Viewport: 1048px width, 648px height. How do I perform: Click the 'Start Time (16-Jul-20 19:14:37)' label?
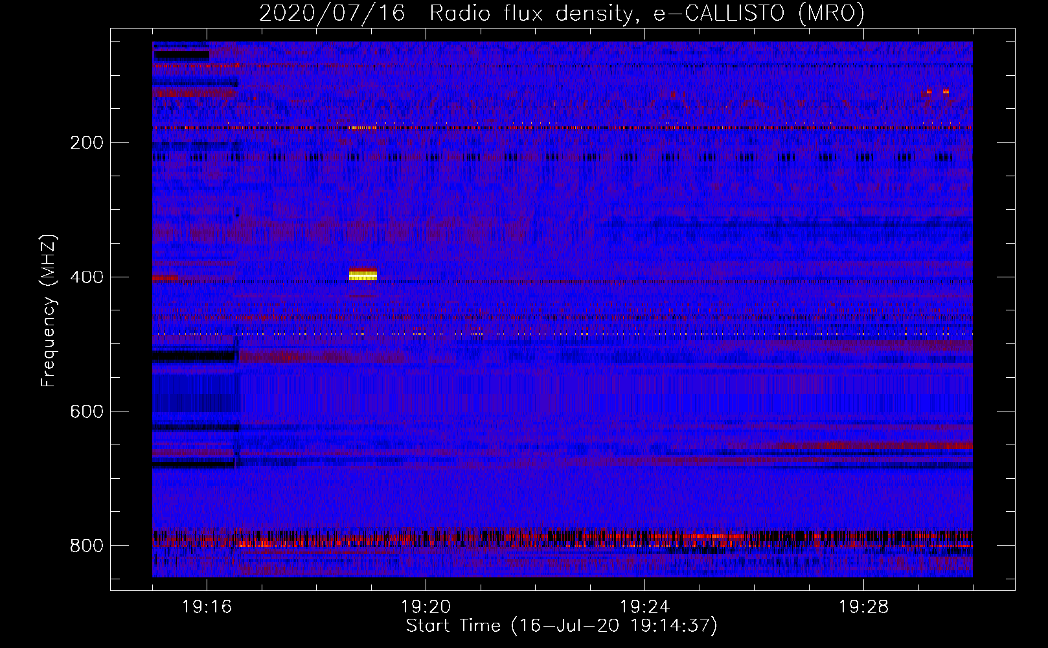point(562,626)
